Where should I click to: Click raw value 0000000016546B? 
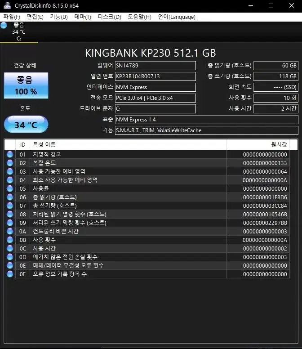coord(265,215)
